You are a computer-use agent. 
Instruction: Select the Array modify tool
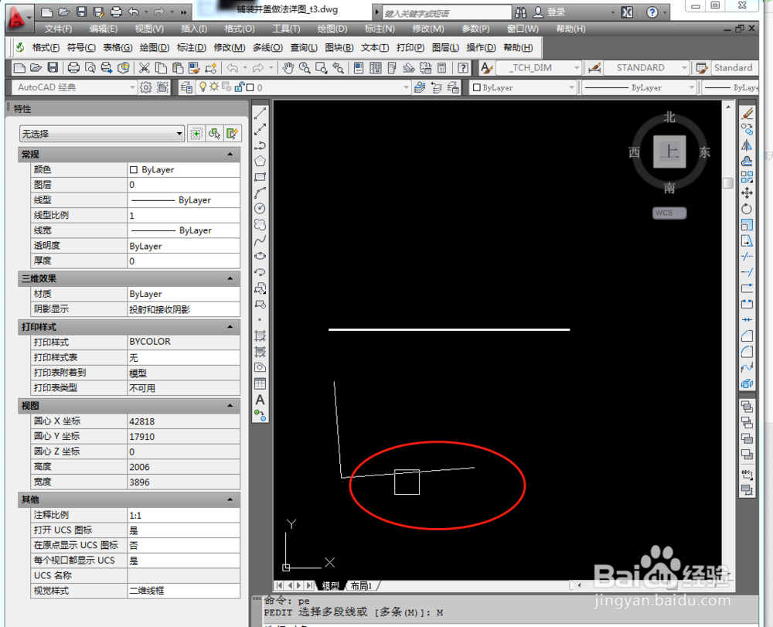747,177
